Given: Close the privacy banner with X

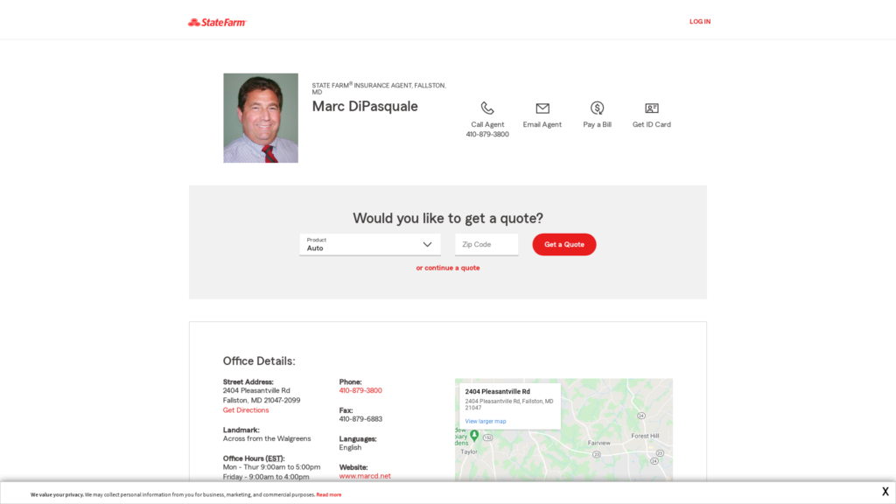Looking at the screenshot, I should [885, 492].
